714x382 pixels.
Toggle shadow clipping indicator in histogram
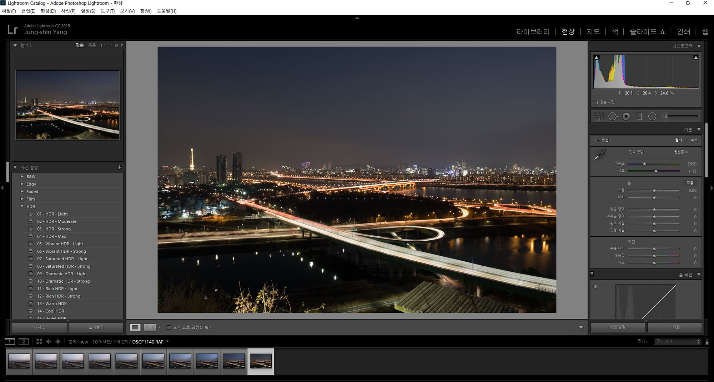click(x=596, y=57)
